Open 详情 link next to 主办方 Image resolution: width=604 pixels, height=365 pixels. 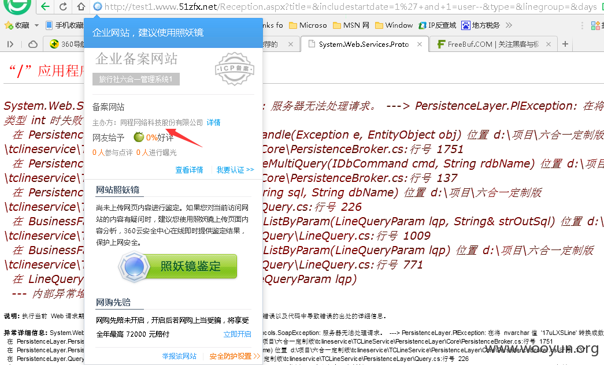pyautogui.click(x=213, y=122)
